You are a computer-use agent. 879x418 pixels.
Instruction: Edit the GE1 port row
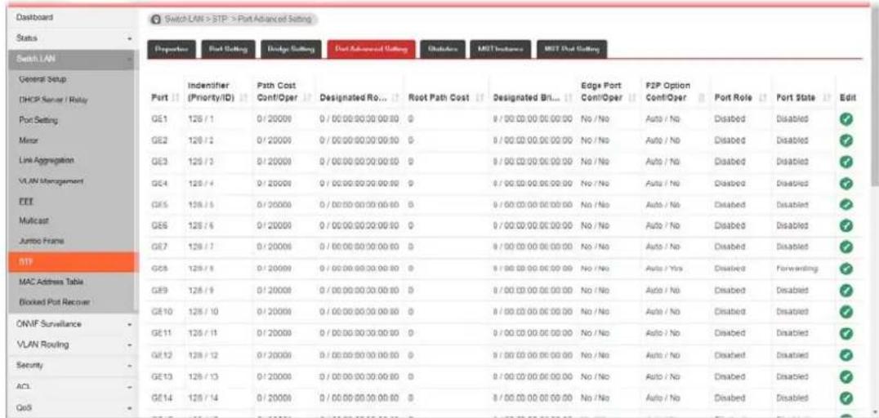coord(846,119)
